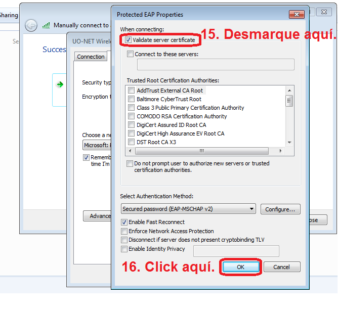Toggle Enforce Network Access Protection
Viewport: 338px width, 312px height.
coord(124,231)
